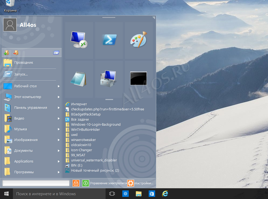Click the green power icon
The image size is (268, 199).
pos(85,183)
